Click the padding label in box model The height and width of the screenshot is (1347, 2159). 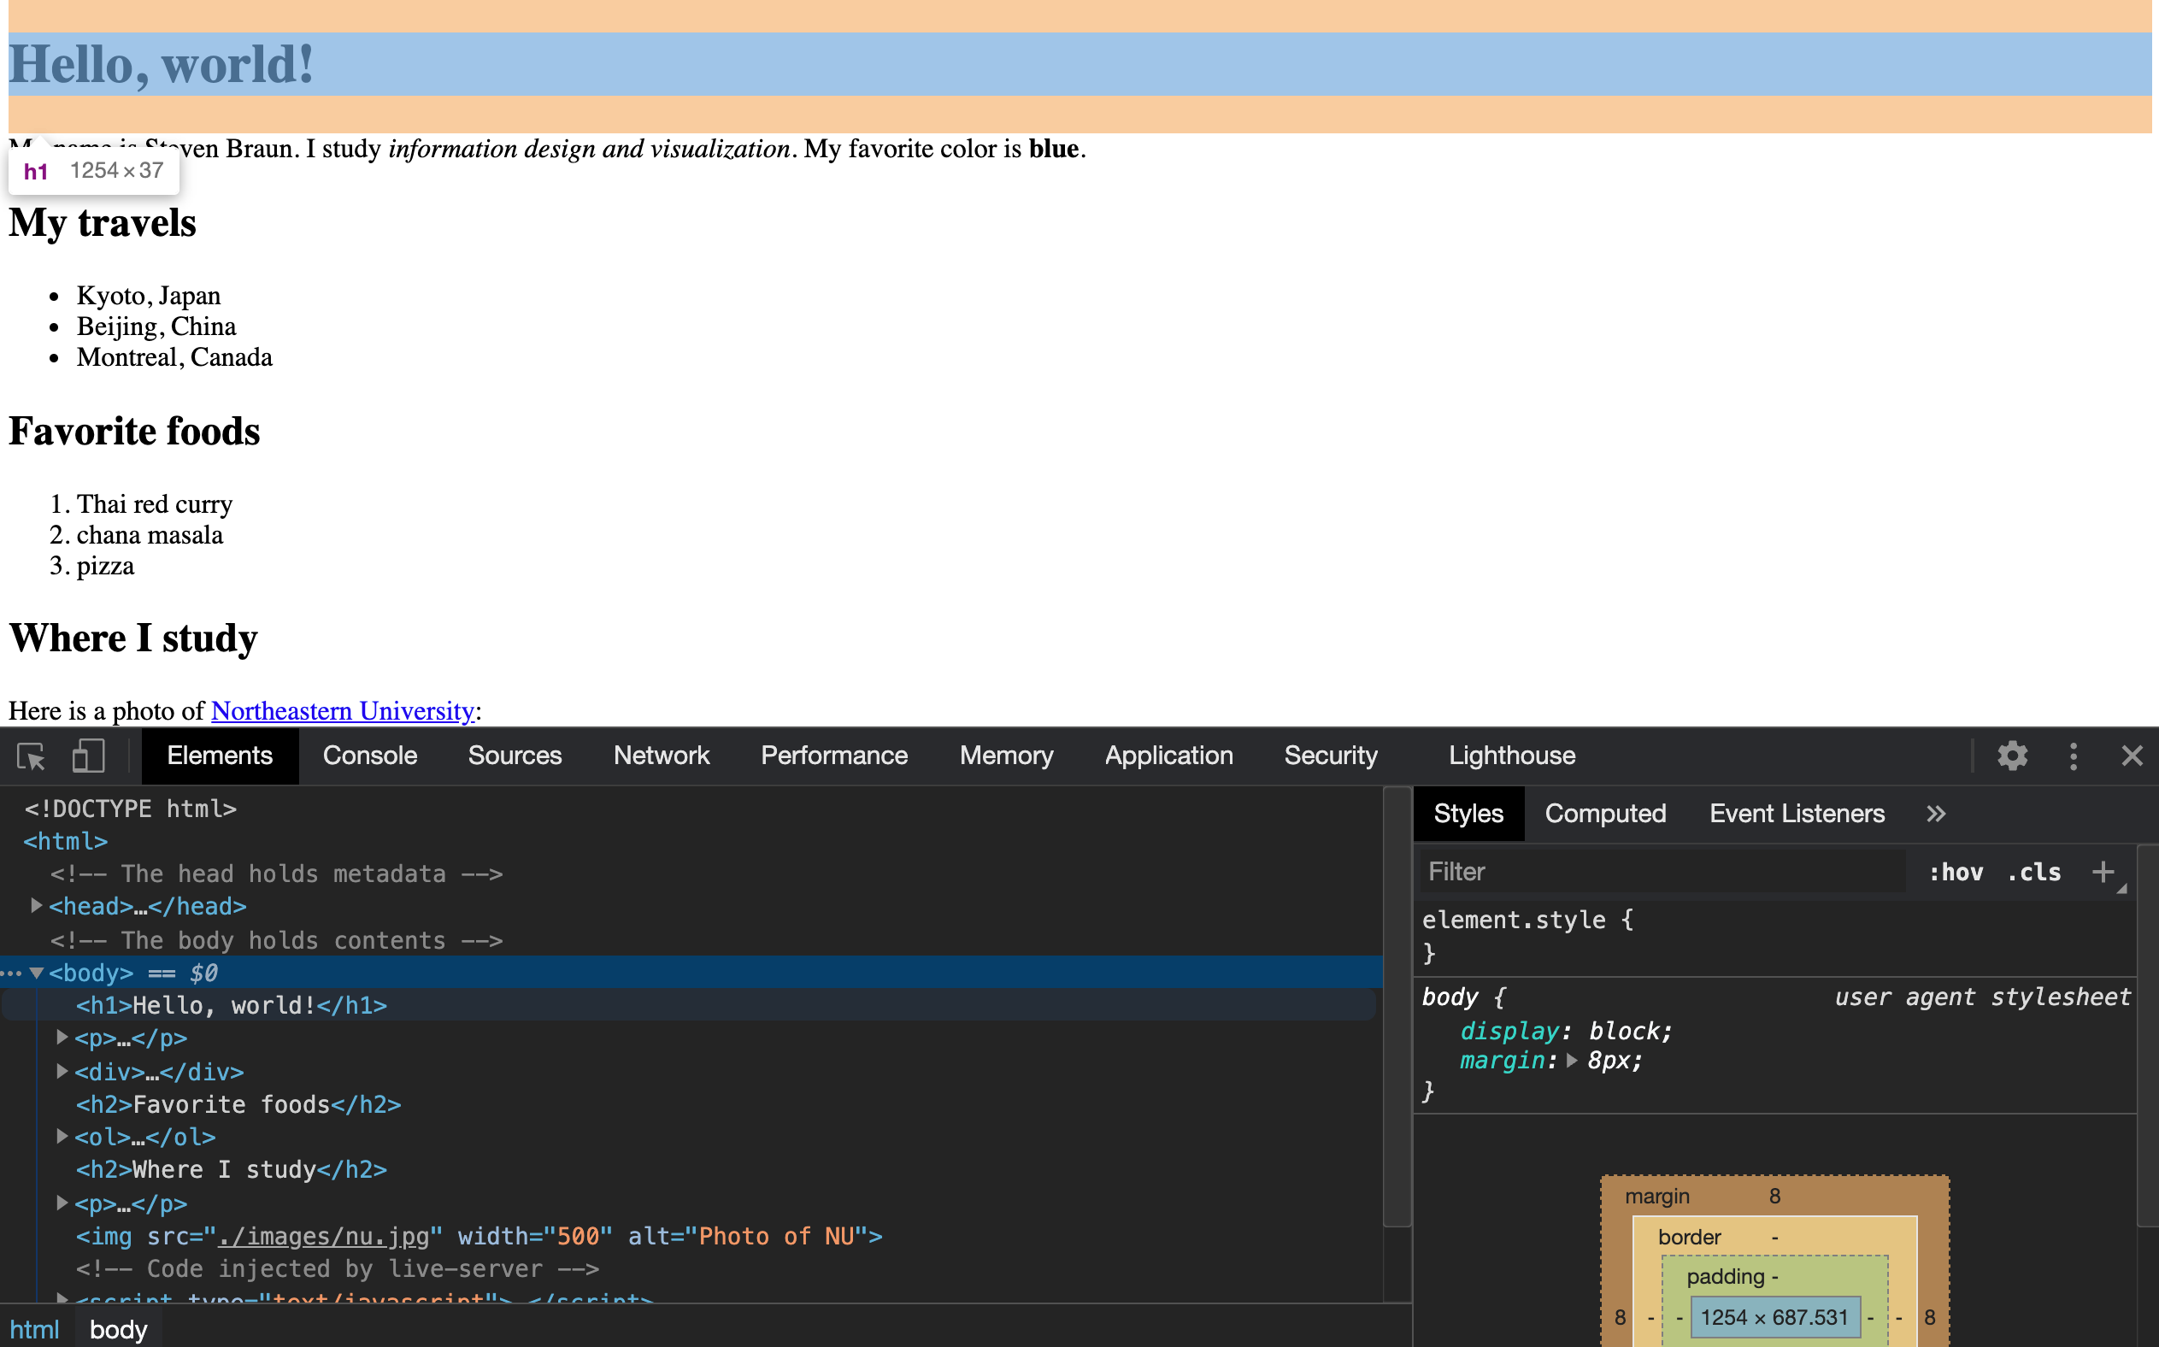click(1726, 1277)
